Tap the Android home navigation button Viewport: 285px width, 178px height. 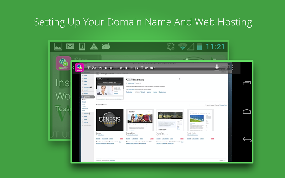[x=247, y=111]
